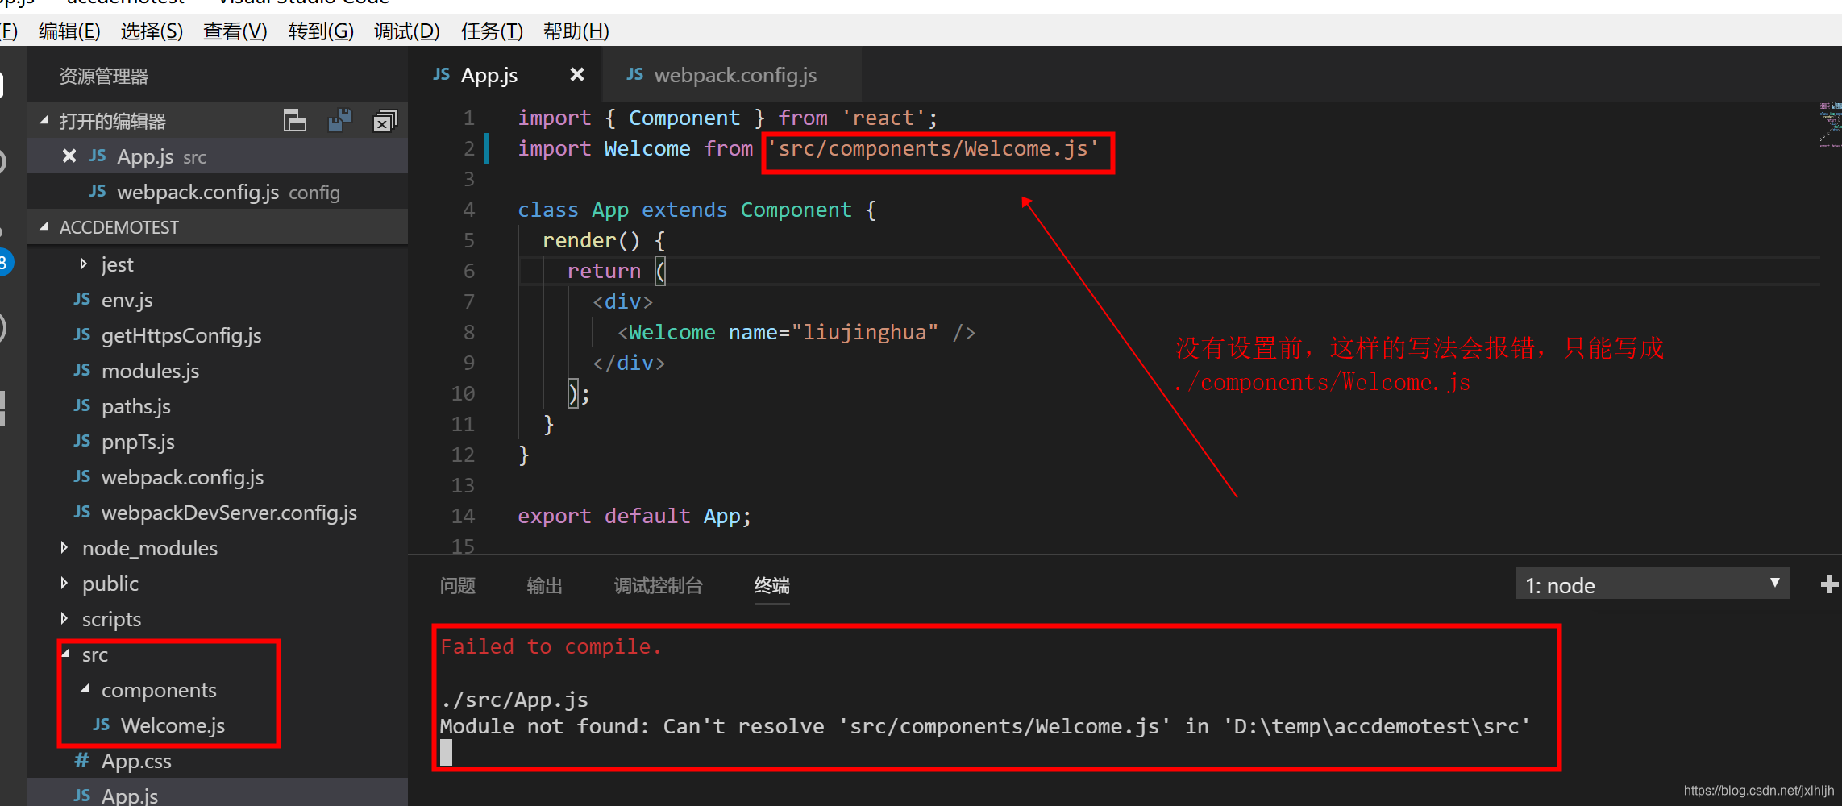Close App.js in open editors list

pyautogui.click(x=69, y=156)
